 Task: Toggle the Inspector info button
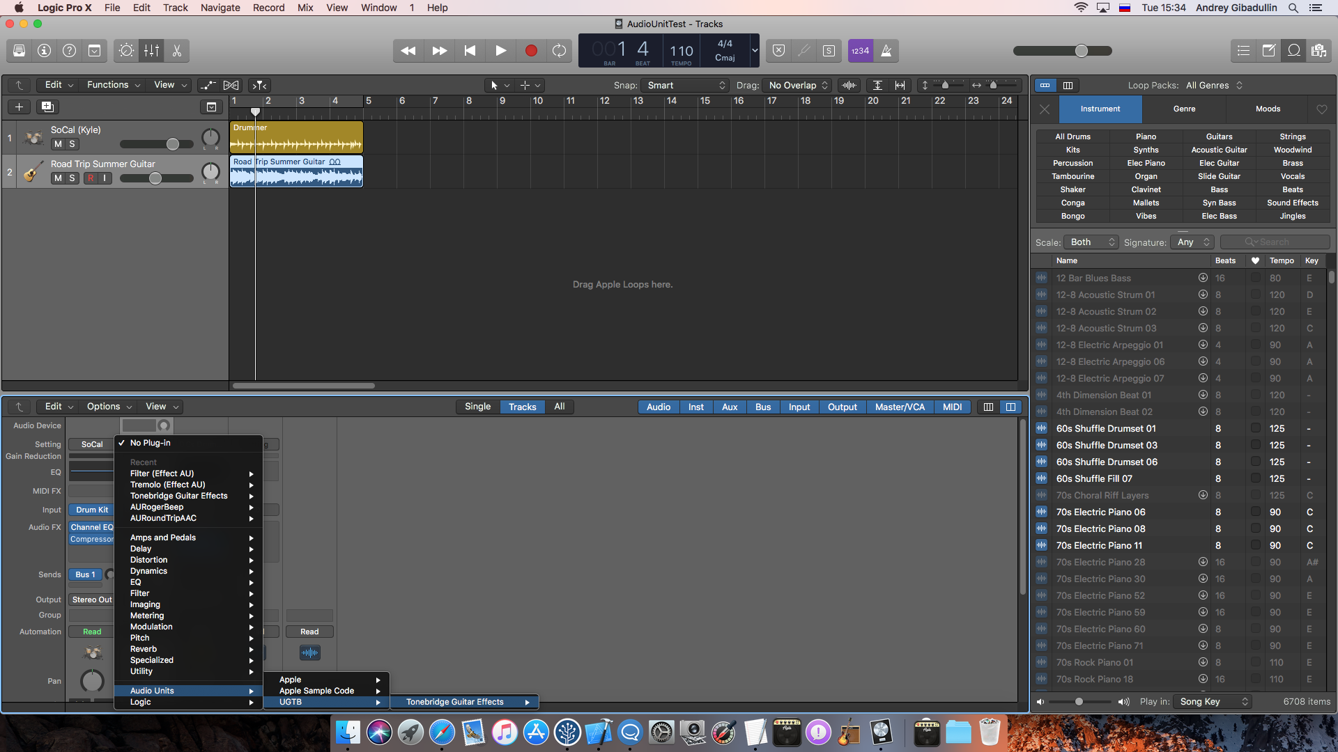point(45,51)
